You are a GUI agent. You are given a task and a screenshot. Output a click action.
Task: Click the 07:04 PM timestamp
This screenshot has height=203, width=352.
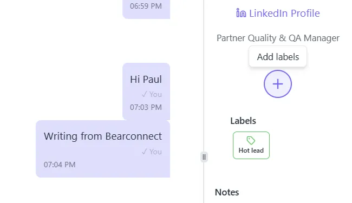[60, 165]
